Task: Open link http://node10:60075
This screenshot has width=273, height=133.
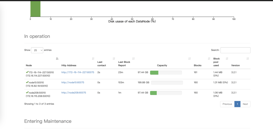Action: tap(73, 83)
